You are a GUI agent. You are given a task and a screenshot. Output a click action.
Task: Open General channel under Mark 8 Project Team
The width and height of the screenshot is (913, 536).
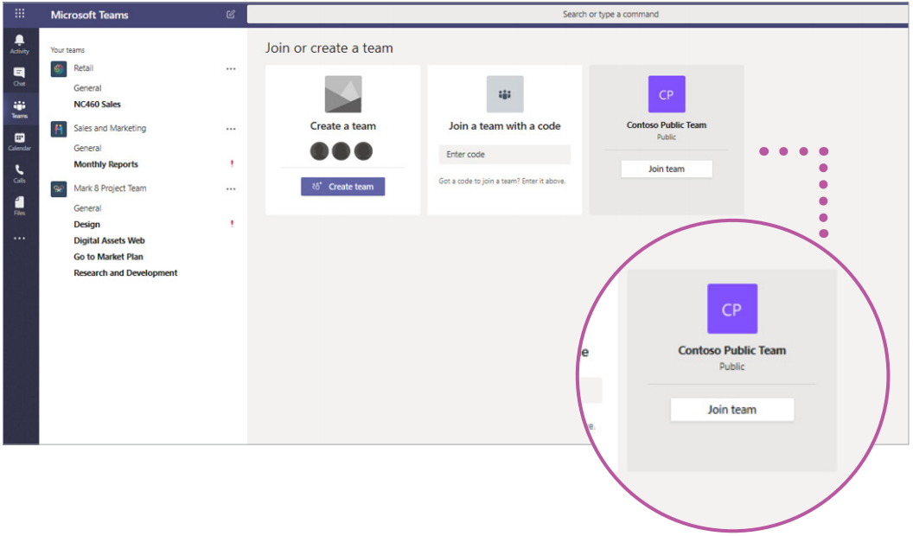point(87,207)
